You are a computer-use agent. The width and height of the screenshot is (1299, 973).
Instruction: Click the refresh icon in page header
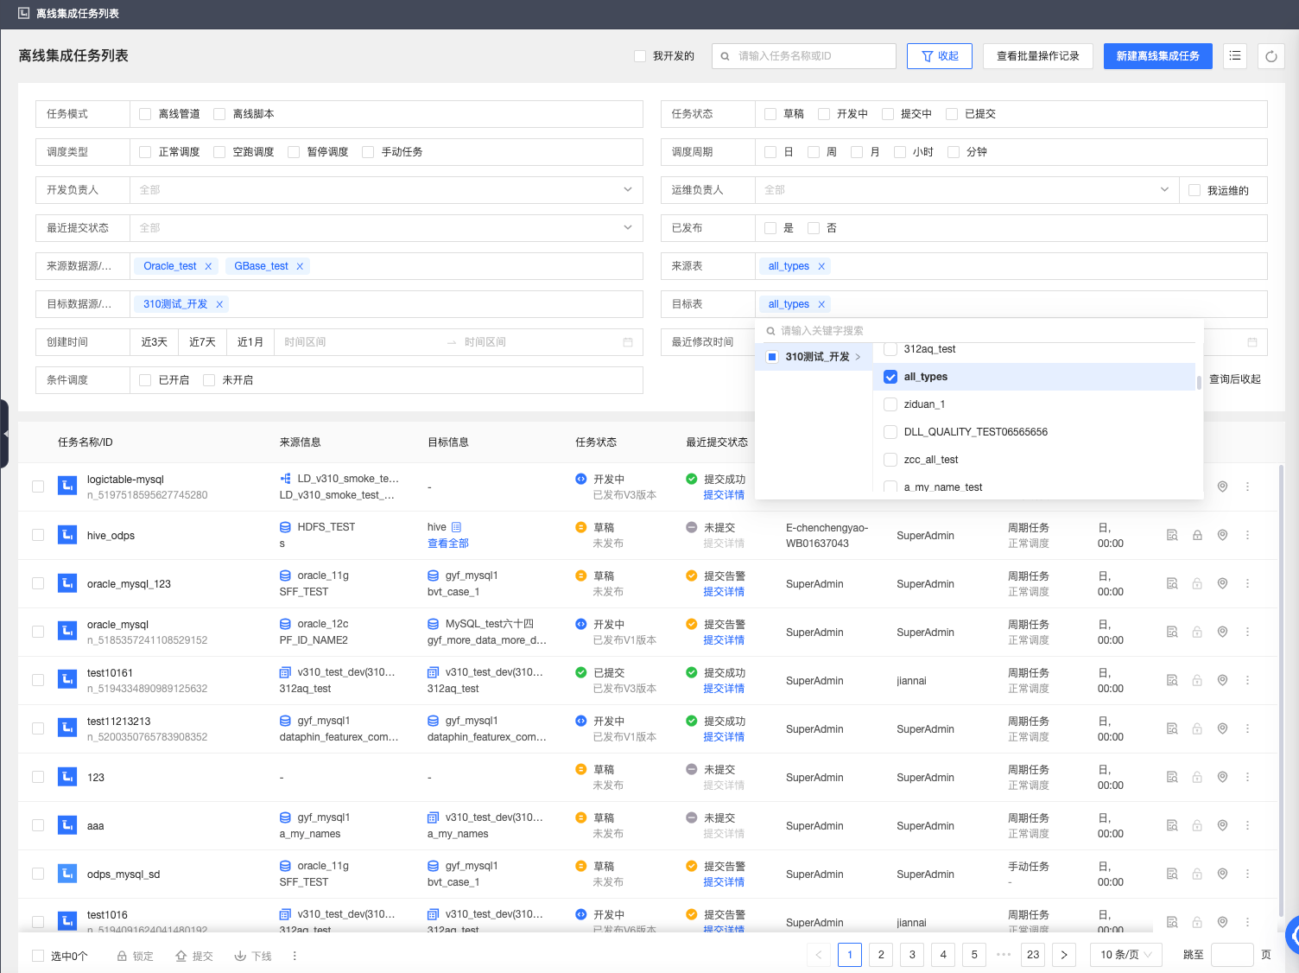[x=1271, y=56]
